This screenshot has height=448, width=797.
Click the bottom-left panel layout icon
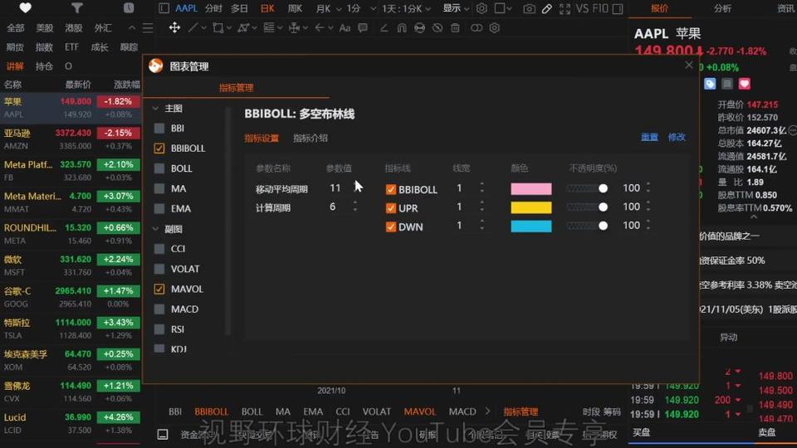pyautogui.click(x=163, y=434)
